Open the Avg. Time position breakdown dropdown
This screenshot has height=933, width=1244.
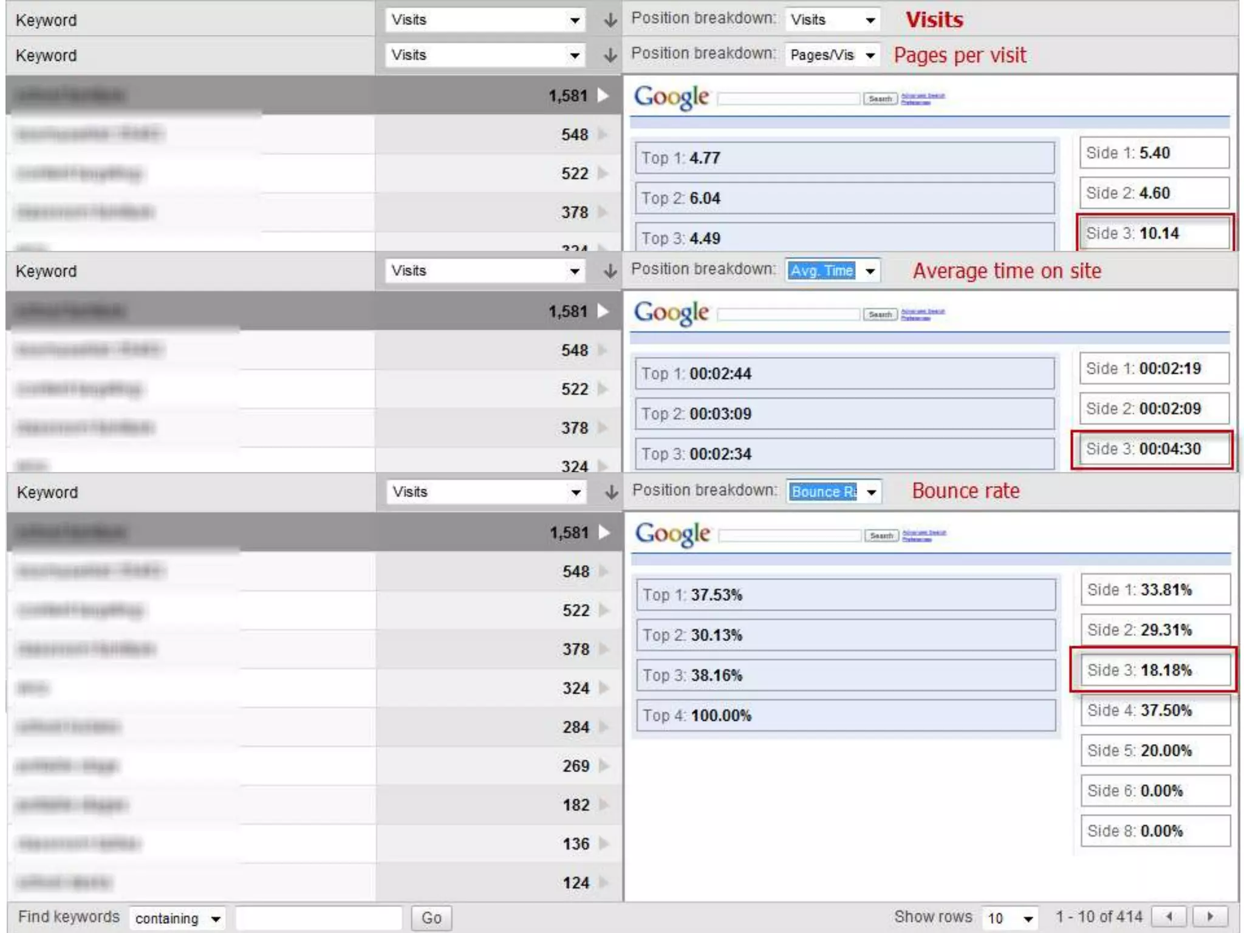832,270
